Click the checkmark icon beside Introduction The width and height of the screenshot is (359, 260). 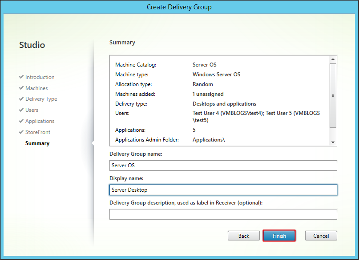[21, 77]
